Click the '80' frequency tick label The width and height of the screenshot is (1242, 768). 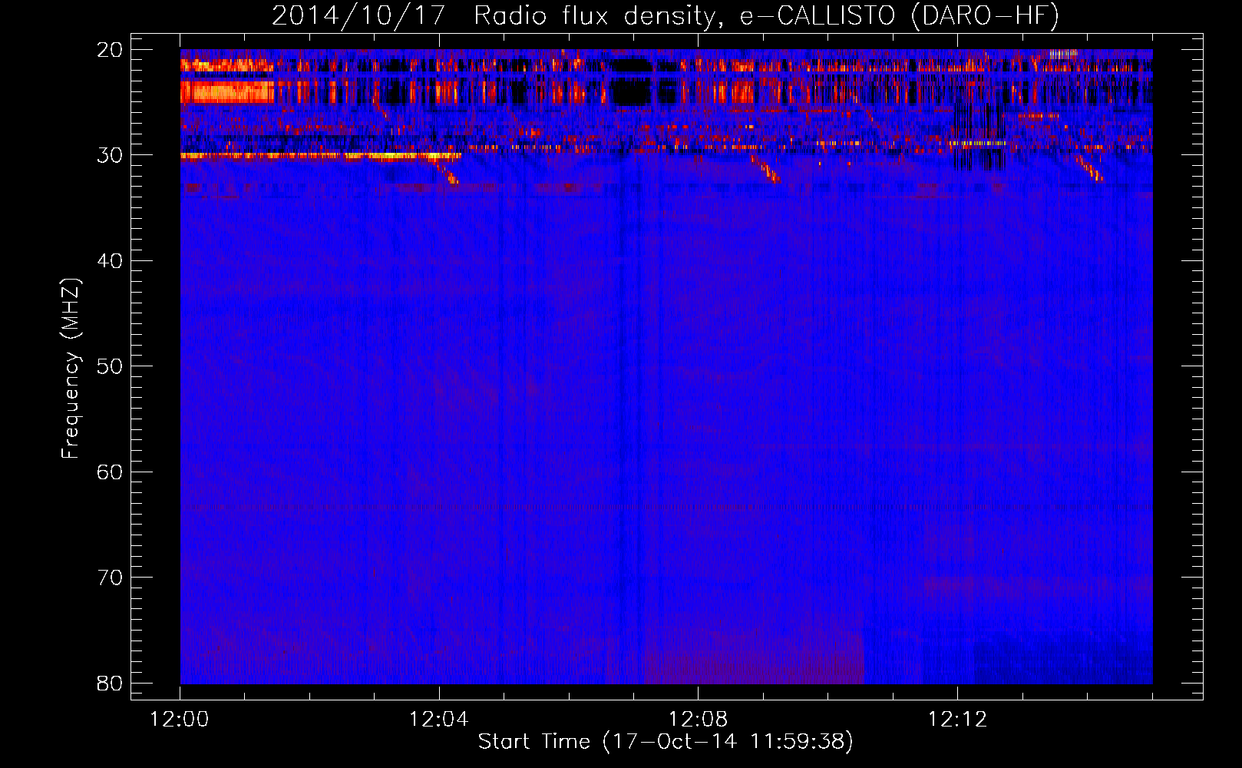click(x=110, y=683)
